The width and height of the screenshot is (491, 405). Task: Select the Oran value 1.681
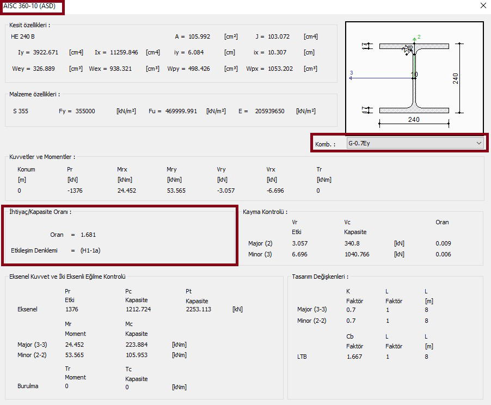[88, 235]
